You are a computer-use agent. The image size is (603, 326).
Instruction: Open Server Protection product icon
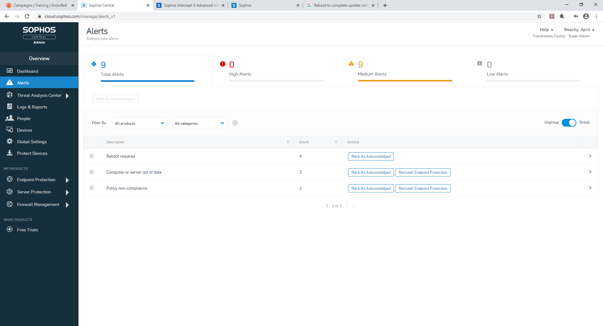click(x=10, y=192)
